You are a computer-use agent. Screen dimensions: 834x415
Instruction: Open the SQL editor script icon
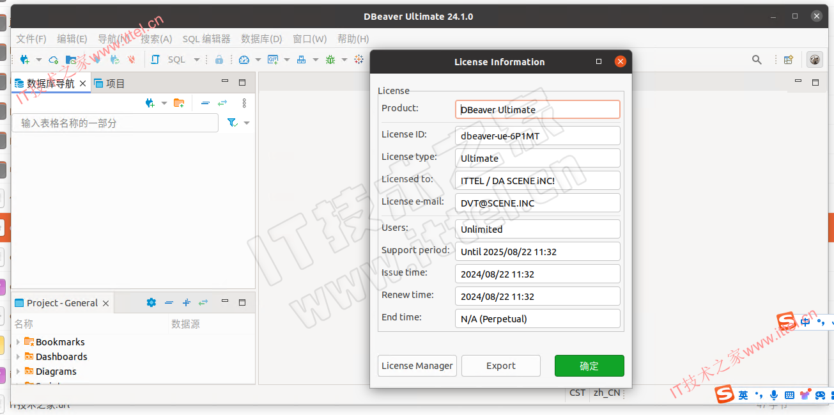(x=155, y=59)
